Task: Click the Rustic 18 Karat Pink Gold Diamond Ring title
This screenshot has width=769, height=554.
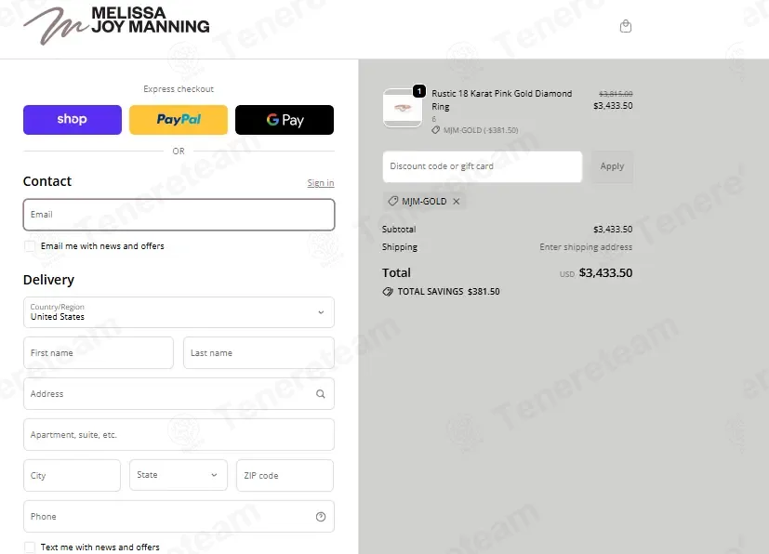Action: pyautogui.click(x=502, y=100)
